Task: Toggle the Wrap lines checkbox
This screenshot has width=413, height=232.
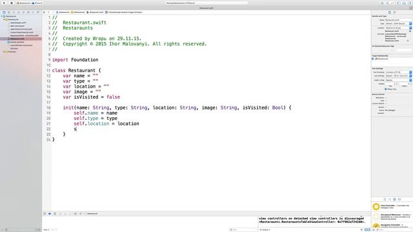Action: [386, 89]
